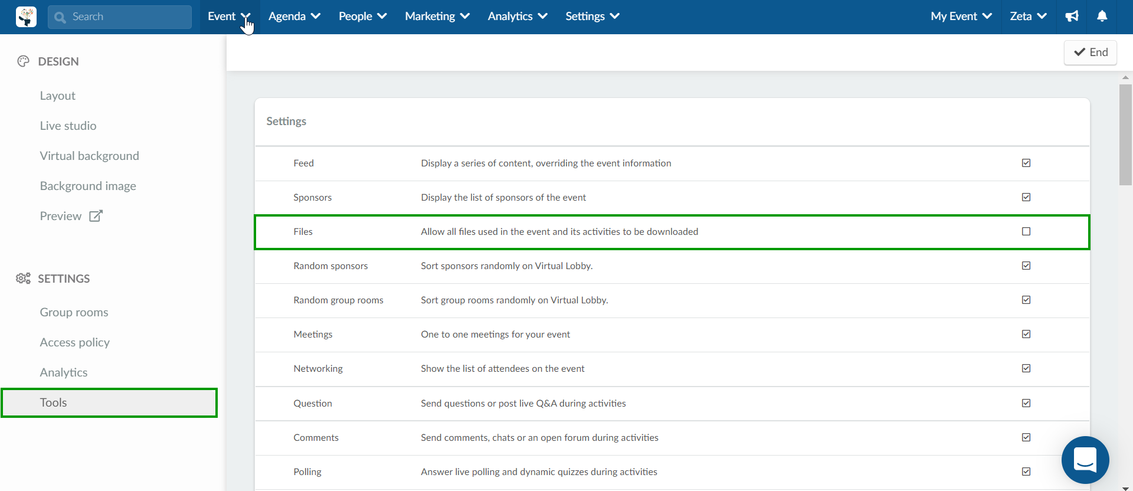Click 'Allow all files used in the event' description
Image resolution: width=1133 pixels, height=491 pixels.
point(559,231)
